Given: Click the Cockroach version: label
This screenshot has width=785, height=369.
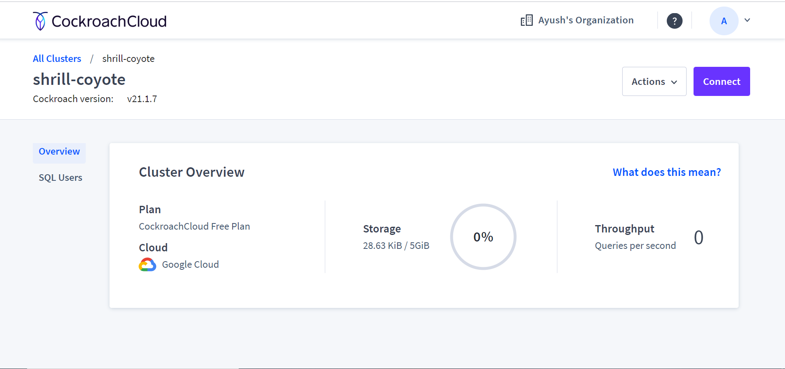Looking at the screenshot, I should (73, 99).
